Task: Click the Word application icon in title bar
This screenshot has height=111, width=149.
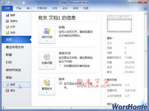Action: pyautogui.click(x=4, y=3)
